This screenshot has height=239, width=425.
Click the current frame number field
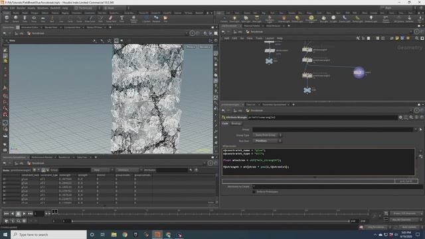[39, 214]
